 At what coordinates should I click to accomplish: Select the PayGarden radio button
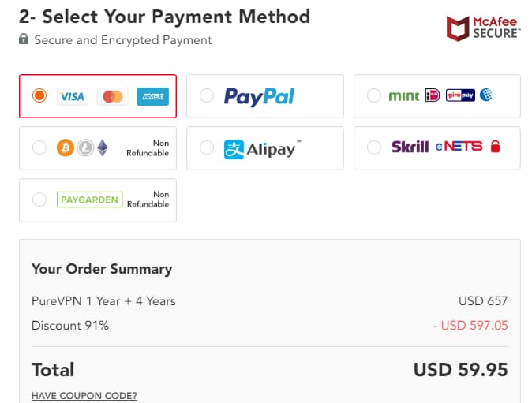pyautogui.click(x=39, y=200)
